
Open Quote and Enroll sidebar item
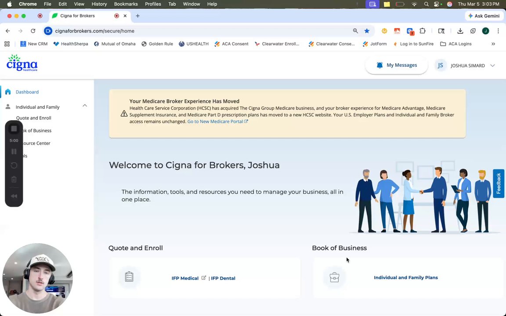(33, 118)
